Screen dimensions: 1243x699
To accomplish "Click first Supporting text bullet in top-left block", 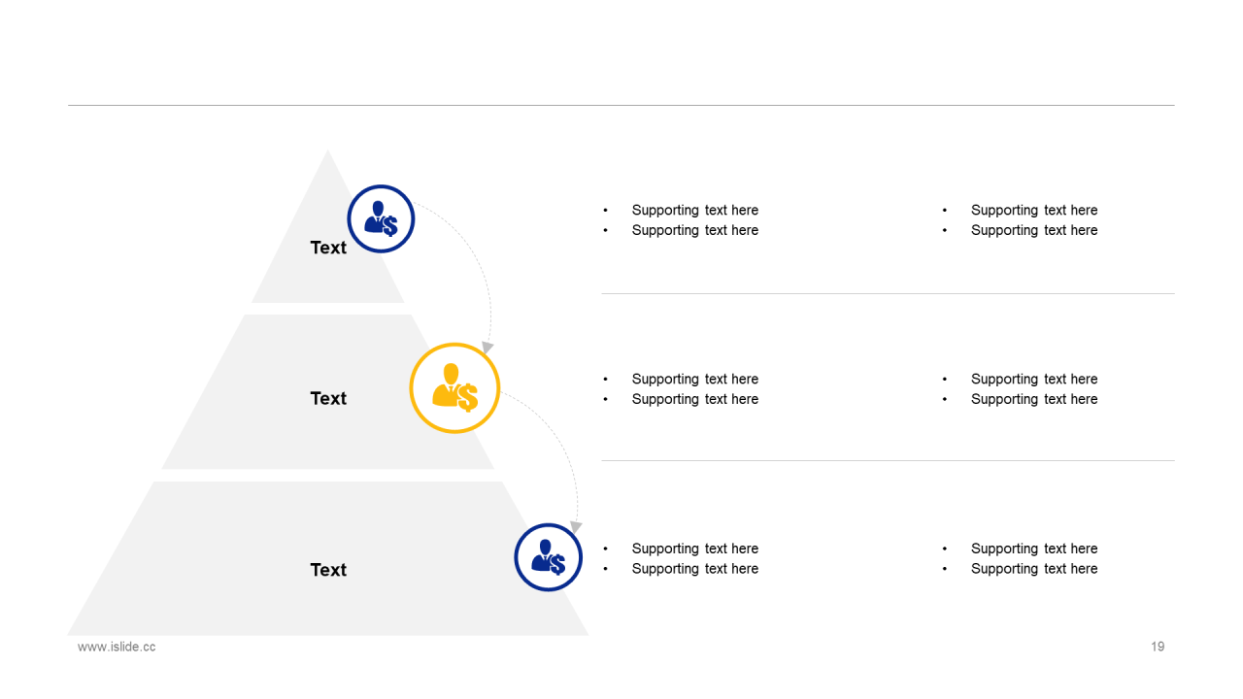I will pyautogui.click(x=695, y=210).
